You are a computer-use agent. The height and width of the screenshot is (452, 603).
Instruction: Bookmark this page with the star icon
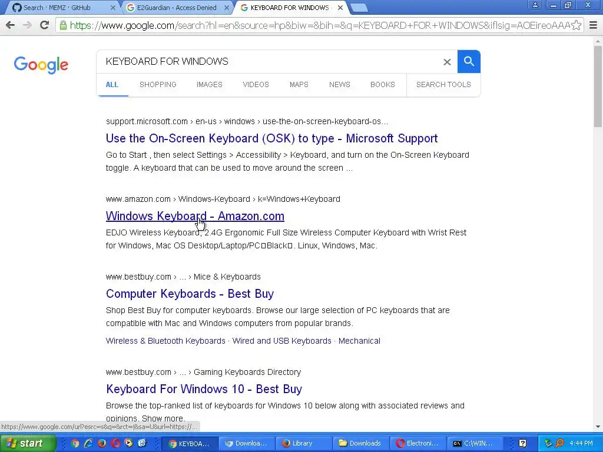tap(576, 25)
